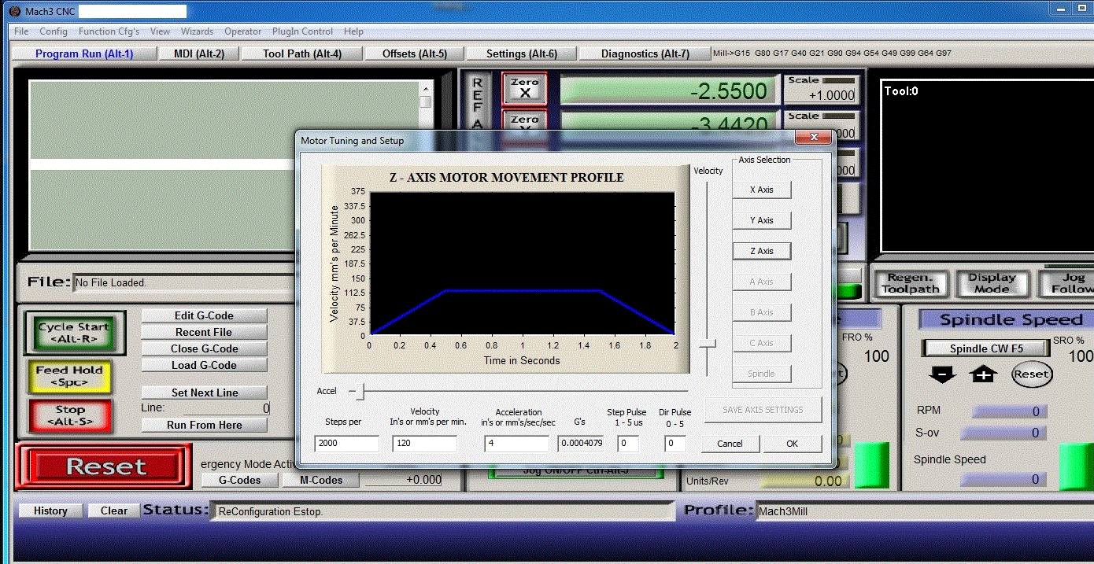Click the Clear status button

click(x=114, y=511)
